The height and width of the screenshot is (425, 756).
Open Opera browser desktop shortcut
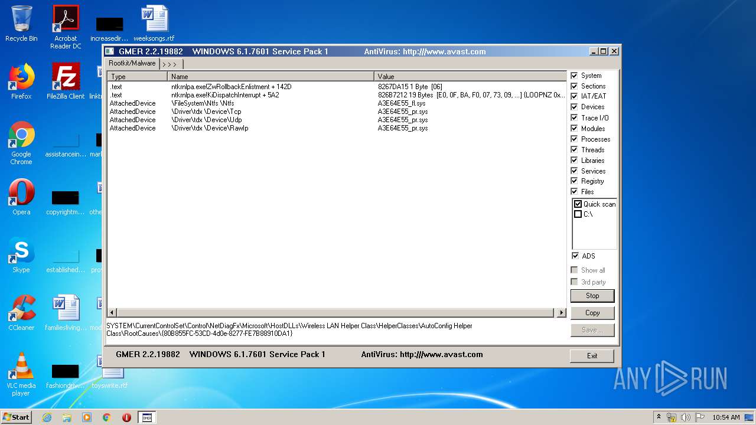click(21, 197)
